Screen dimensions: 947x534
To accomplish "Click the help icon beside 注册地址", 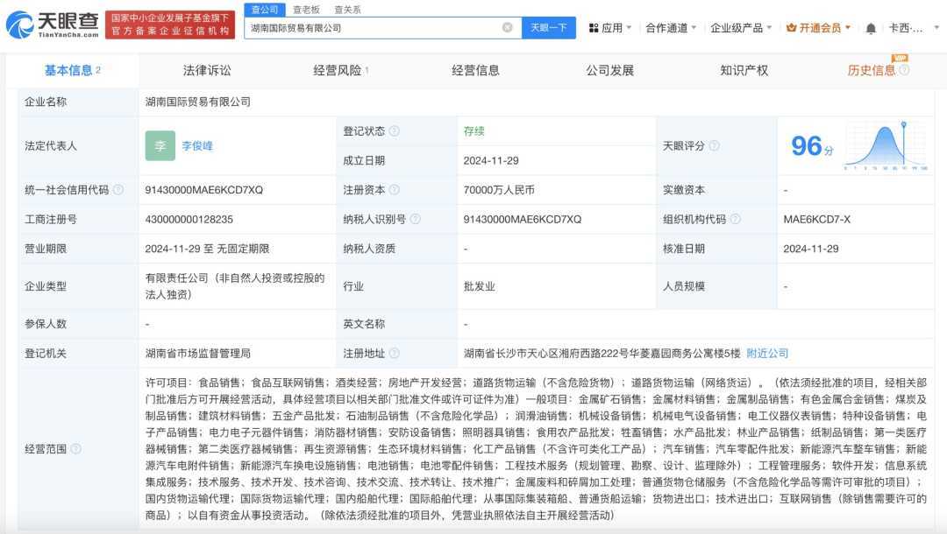I will tap(395, 354).
